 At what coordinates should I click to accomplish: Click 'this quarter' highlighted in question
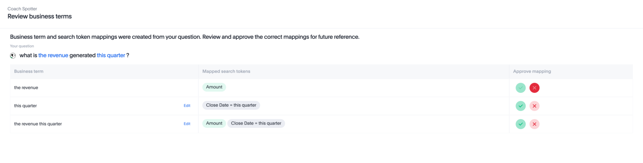coord(111,55)
